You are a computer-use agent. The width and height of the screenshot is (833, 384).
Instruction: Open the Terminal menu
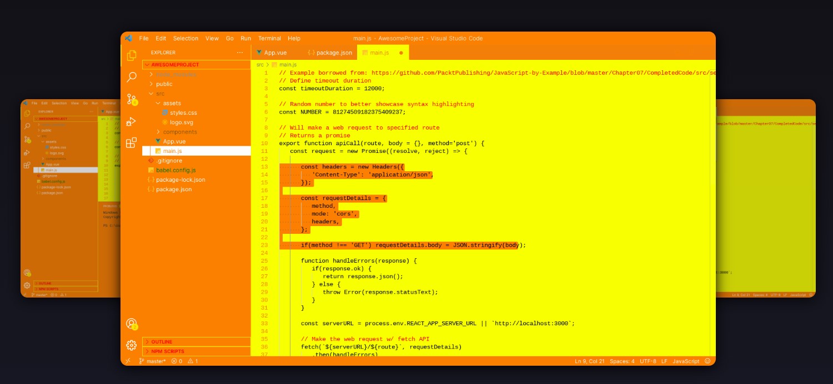(x=269, y=38)
